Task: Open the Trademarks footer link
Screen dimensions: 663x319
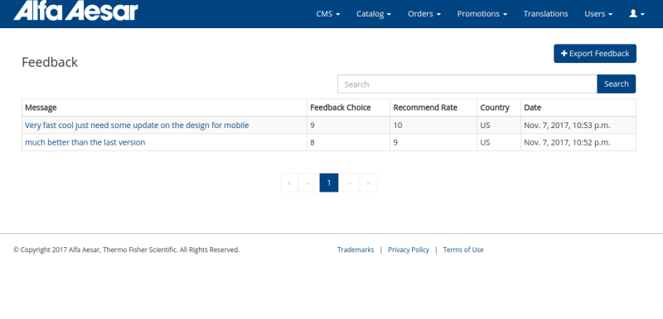Action: click(x=356, y=250)
